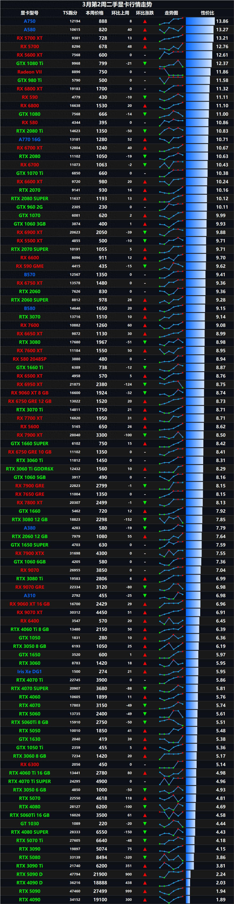Click the green down arrow for GTX 1080 Ti
234x904 pixels.
(145, 63)
